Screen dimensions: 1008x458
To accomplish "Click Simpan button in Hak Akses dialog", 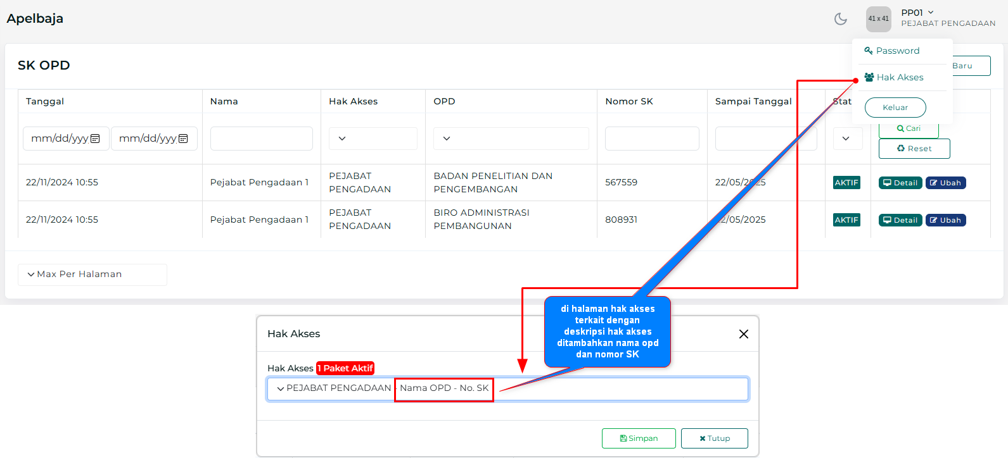I will pos(638,438).
